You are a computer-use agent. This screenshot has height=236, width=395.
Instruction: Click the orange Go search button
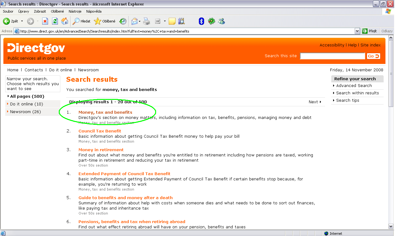point(373,56)
